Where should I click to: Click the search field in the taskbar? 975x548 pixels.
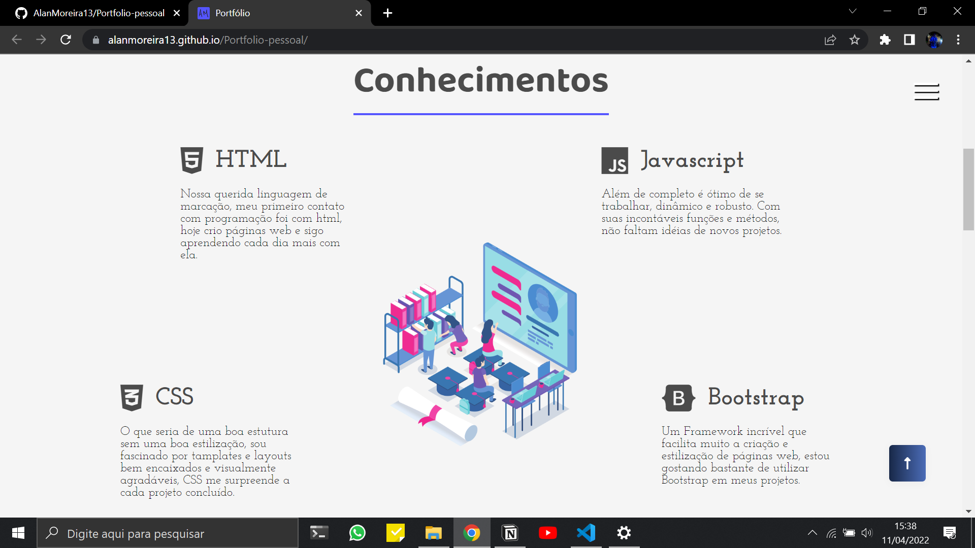168,533
